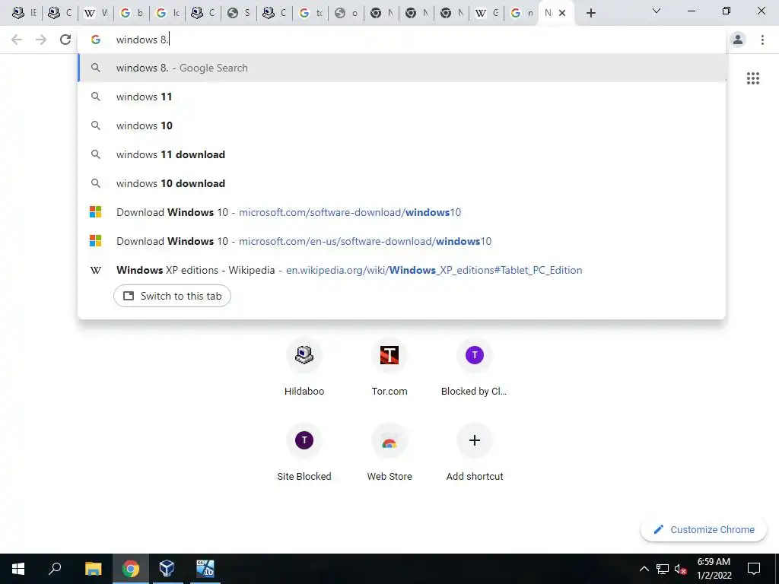Open the Chrome profile avatar icon

pos(738,40)
